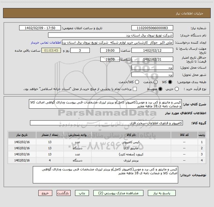The height and width of the screenshot is (207, 214).
Task: Click the goods group field کامپیوتر و فناوری اطلاعات
Action: [x=106, y=123]
